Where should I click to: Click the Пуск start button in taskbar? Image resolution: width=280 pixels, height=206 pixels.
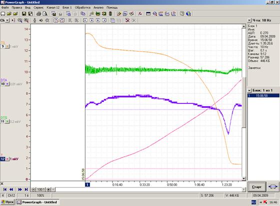click(x=7, y=202)
